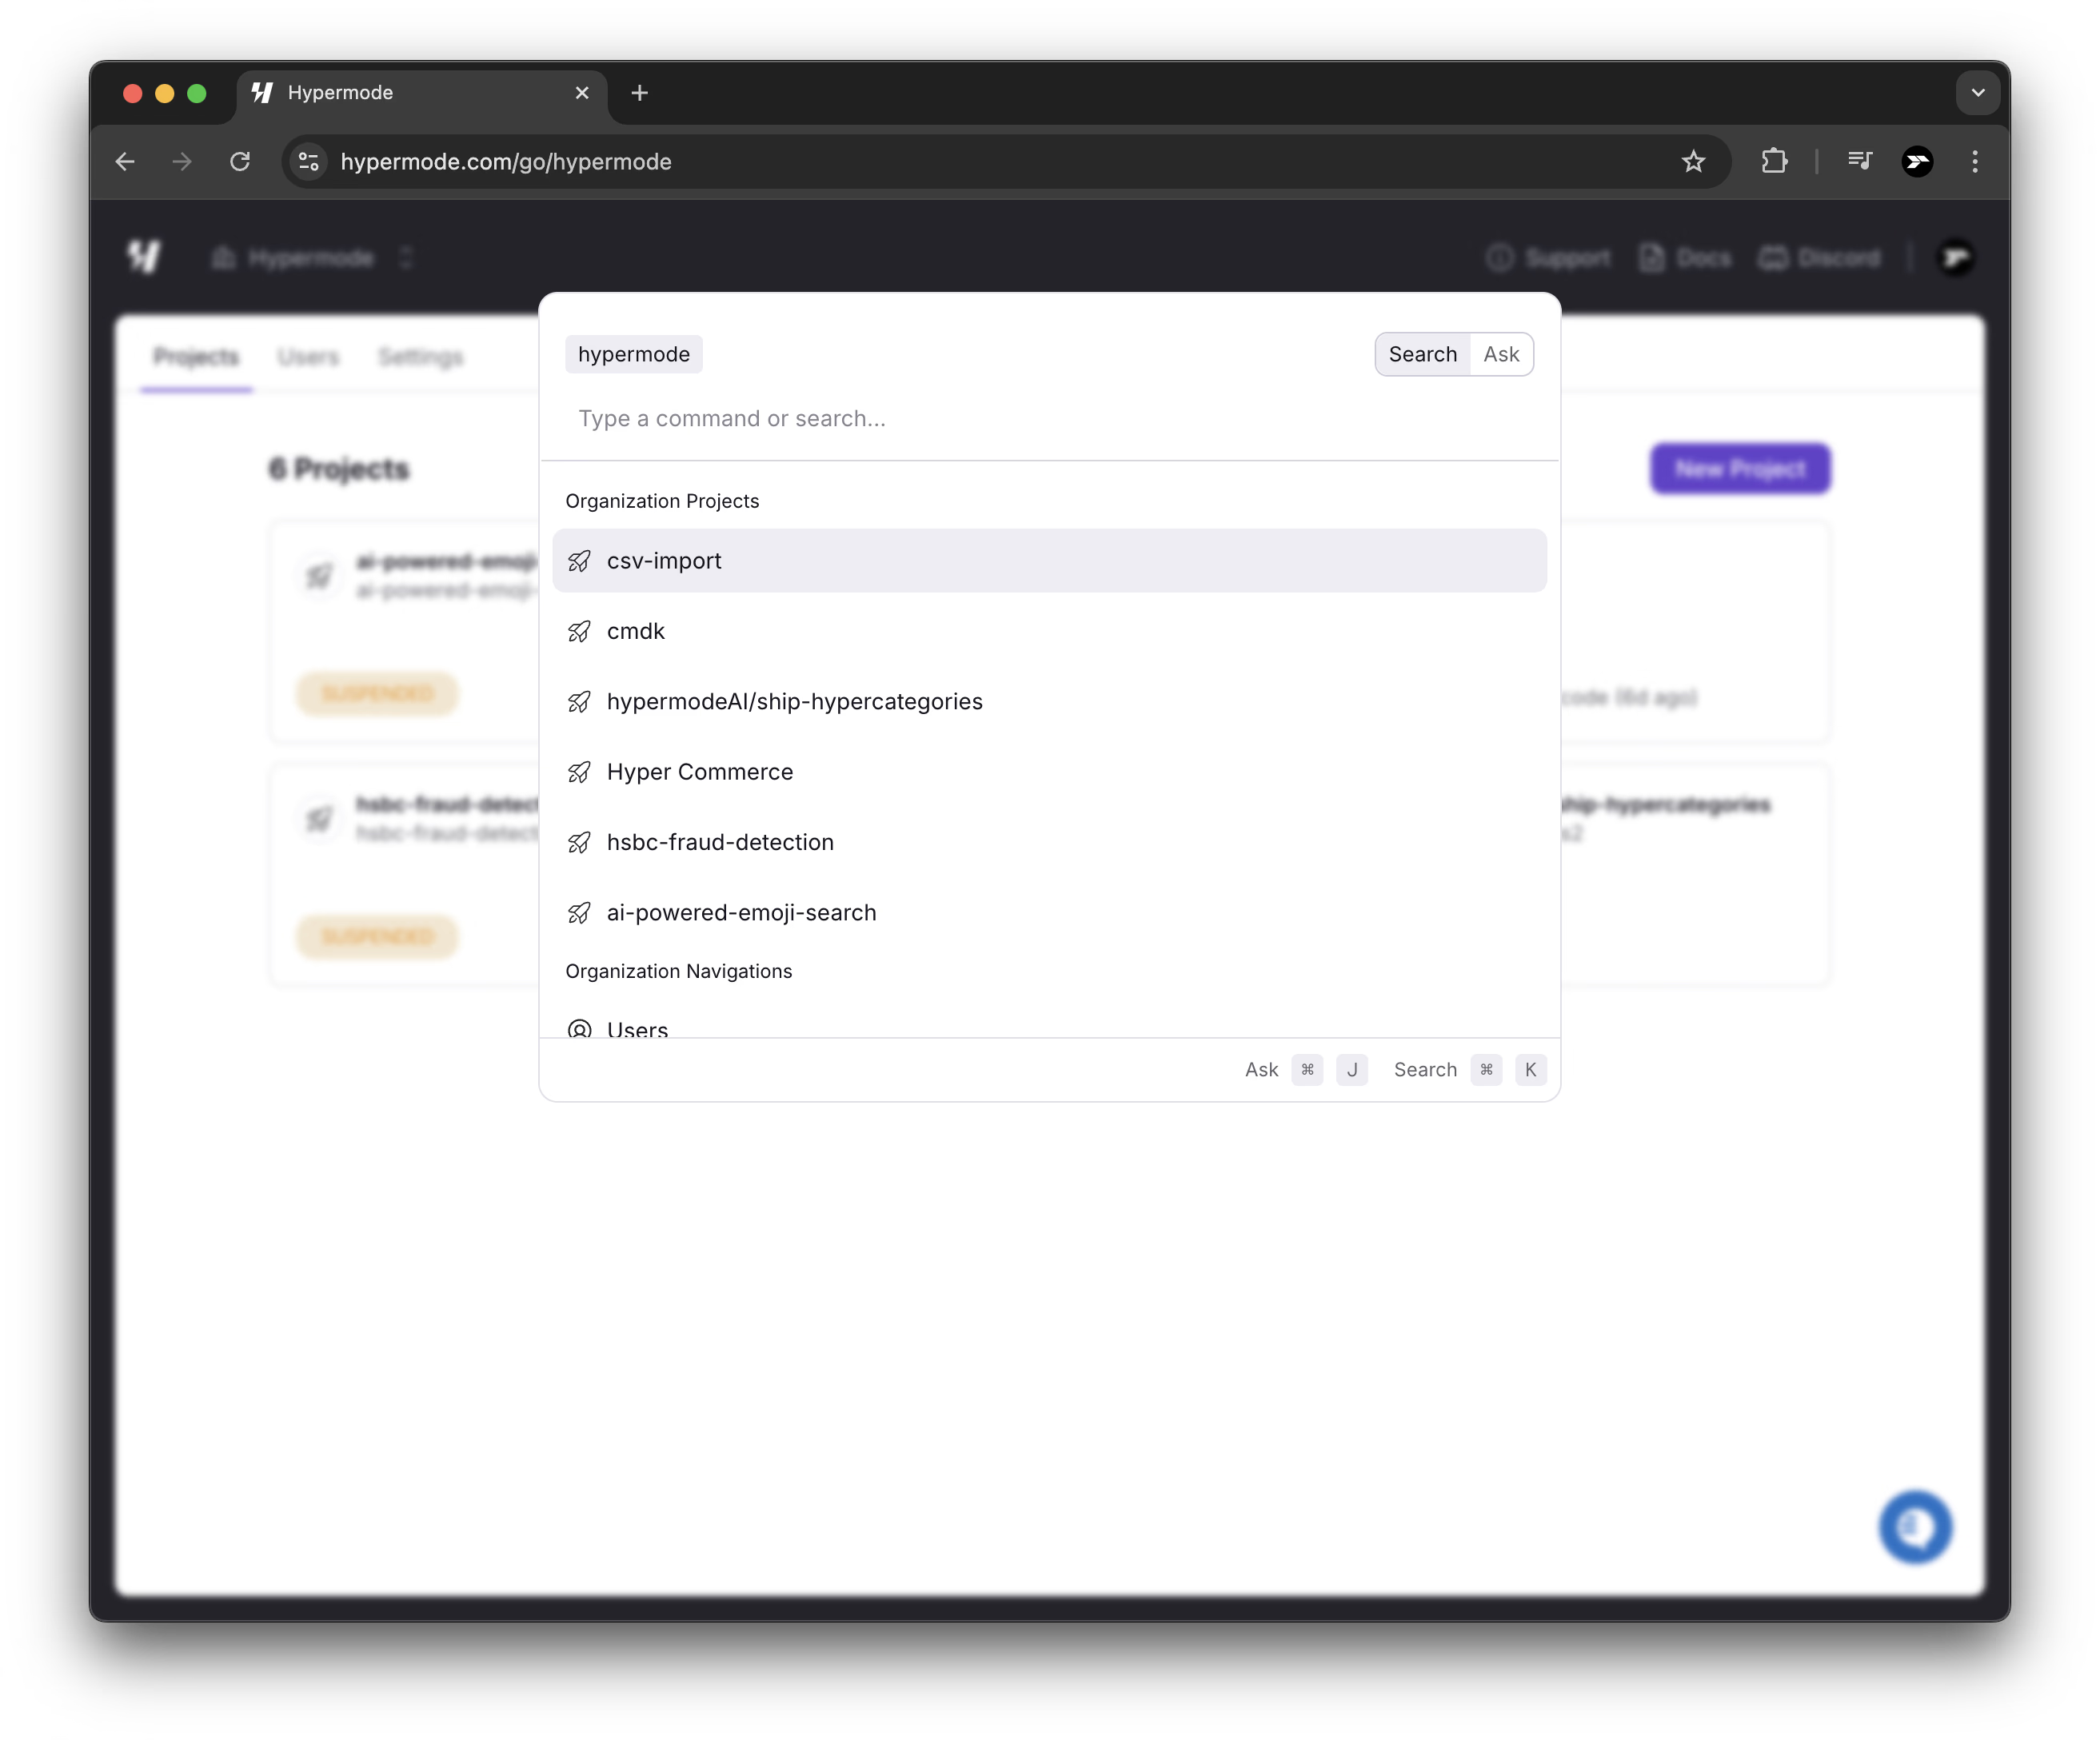The image size is (2100, 1740).
Task: Select the csv-import project
Action: pyautogui.click(x=1049, y=560)
